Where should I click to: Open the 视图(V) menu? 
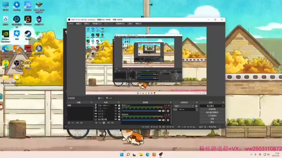click(x=87, y=24)
